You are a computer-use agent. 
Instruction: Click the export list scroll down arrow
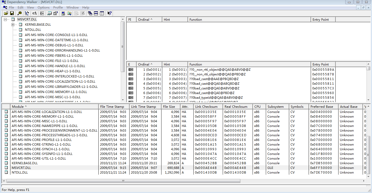(x=368, y=100)
